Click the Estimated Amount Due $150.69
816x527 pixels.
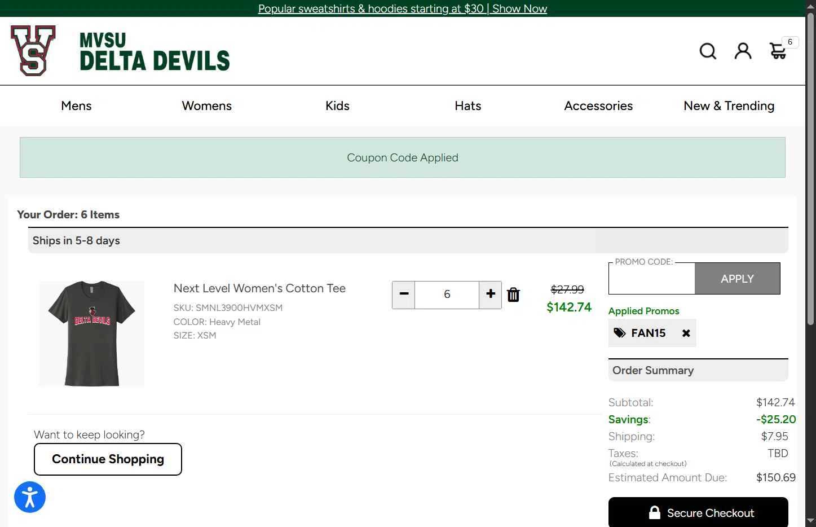[x=776, y=477]
